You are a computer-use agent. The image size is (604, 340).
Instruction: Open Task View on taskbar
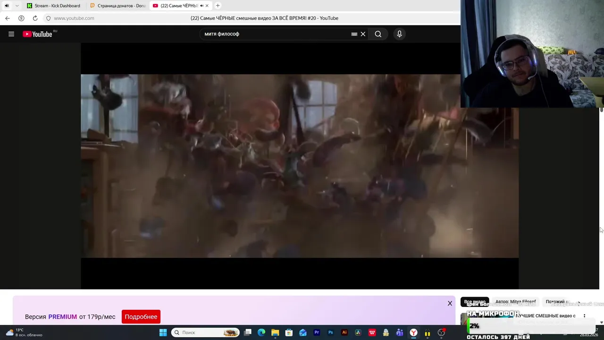pyautogui.click(x=248, y=332)
